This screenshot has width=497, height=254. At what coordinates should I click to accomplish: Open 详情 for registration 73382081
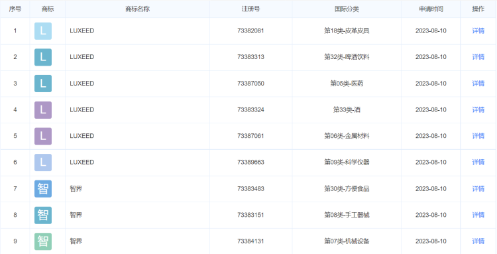click(478, 31)
